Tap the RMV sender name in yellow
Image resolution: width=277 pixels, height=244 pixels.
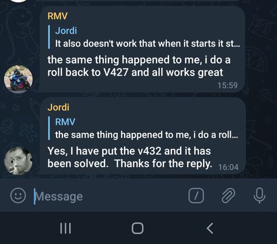(57, 16)
